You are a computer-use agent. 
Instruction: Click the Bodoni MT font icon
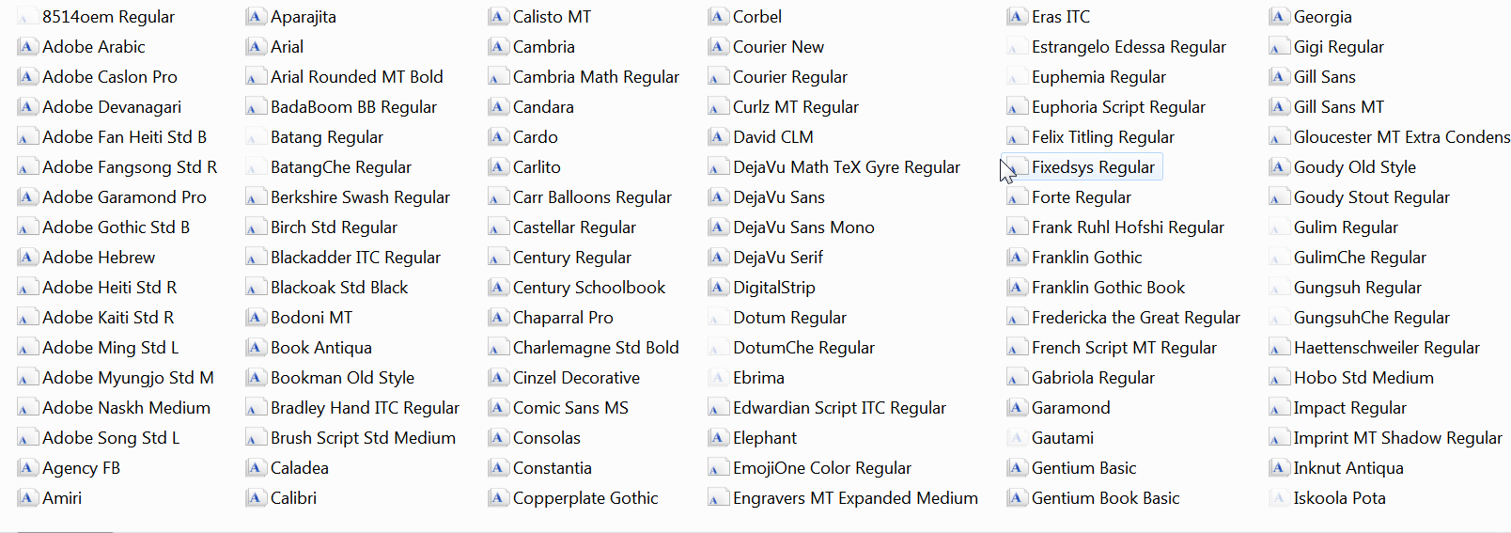tap(255, 318)
